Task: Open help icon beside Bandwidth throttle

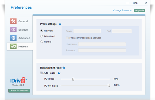Action: 64,68
